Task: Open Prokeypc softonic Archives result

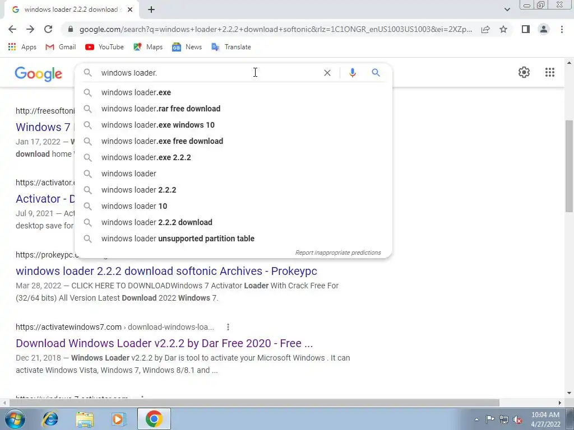Action: (166, 271)
